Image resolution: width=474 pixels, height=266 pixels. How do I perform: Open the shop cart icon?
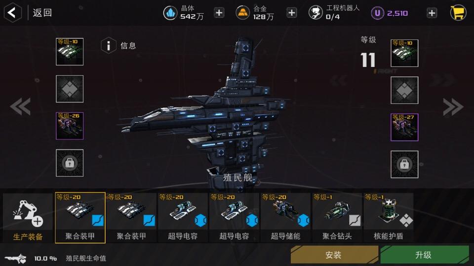coord(458,13)
